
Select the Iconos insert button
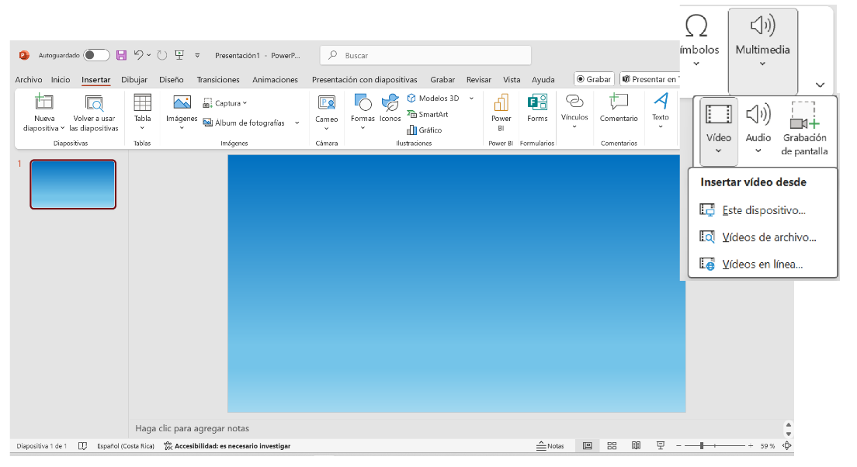[390, 103]
